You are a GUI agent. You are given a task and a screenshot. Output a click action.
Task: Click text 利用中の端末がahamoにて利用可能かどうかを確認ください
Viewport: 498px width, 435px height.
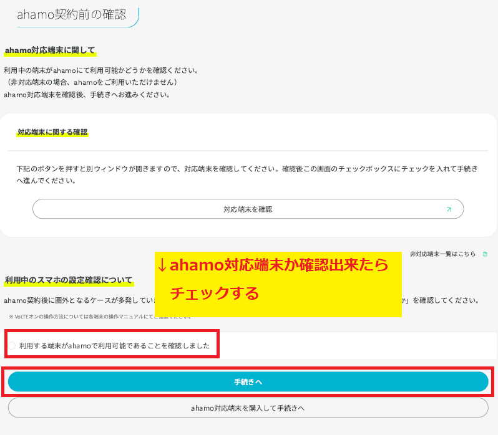101,70
